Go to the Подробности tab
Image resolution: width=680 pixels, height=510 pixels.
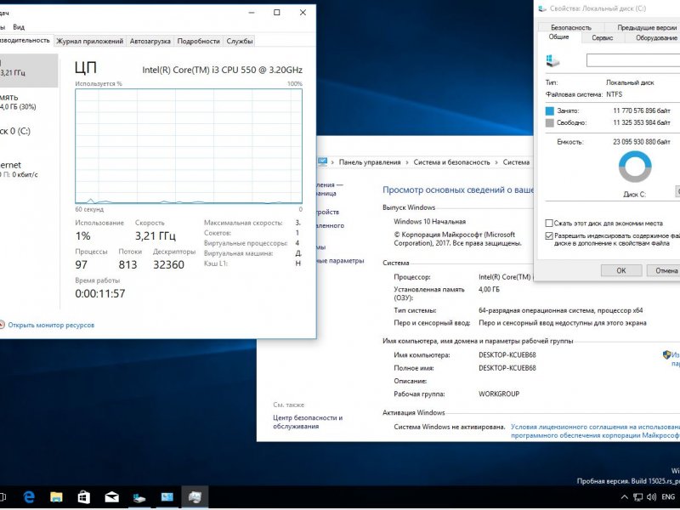pyautogui.click(x=199, y=41)
